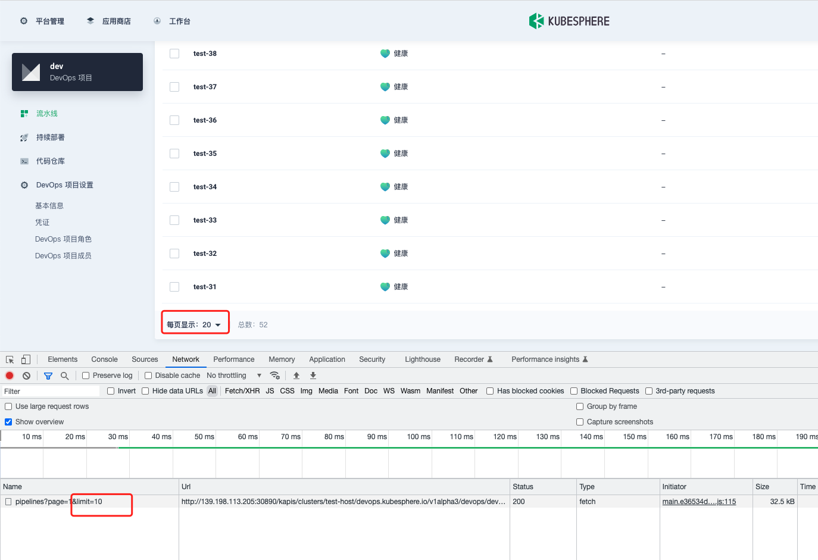The width and height of the screenshot is (818, 560).
Task: Click inside the Filter input field
Action: pyautogui.click(x=50, y=391)
